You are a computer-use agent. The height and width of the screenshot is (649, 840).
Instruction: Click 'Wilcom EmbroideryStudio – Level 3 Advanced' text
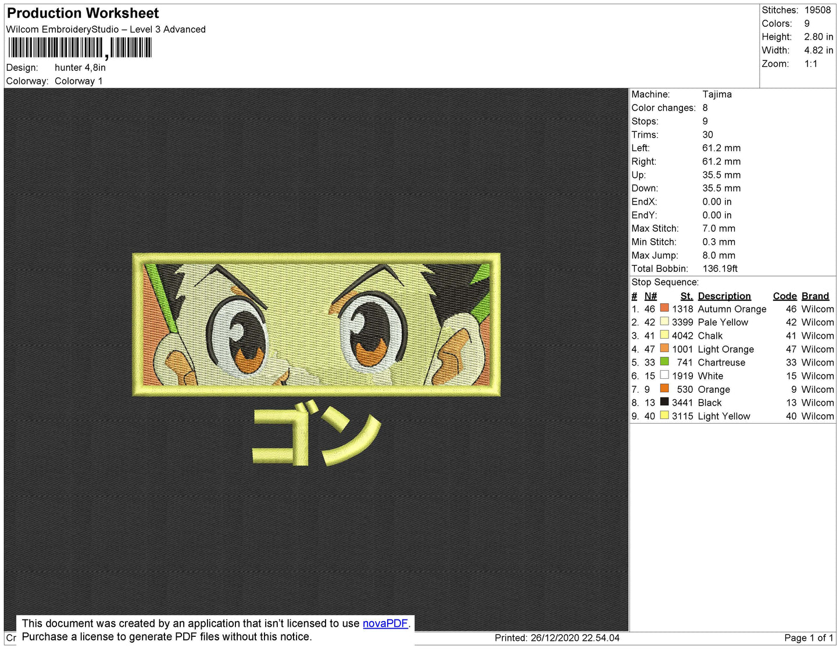point(106,30)
